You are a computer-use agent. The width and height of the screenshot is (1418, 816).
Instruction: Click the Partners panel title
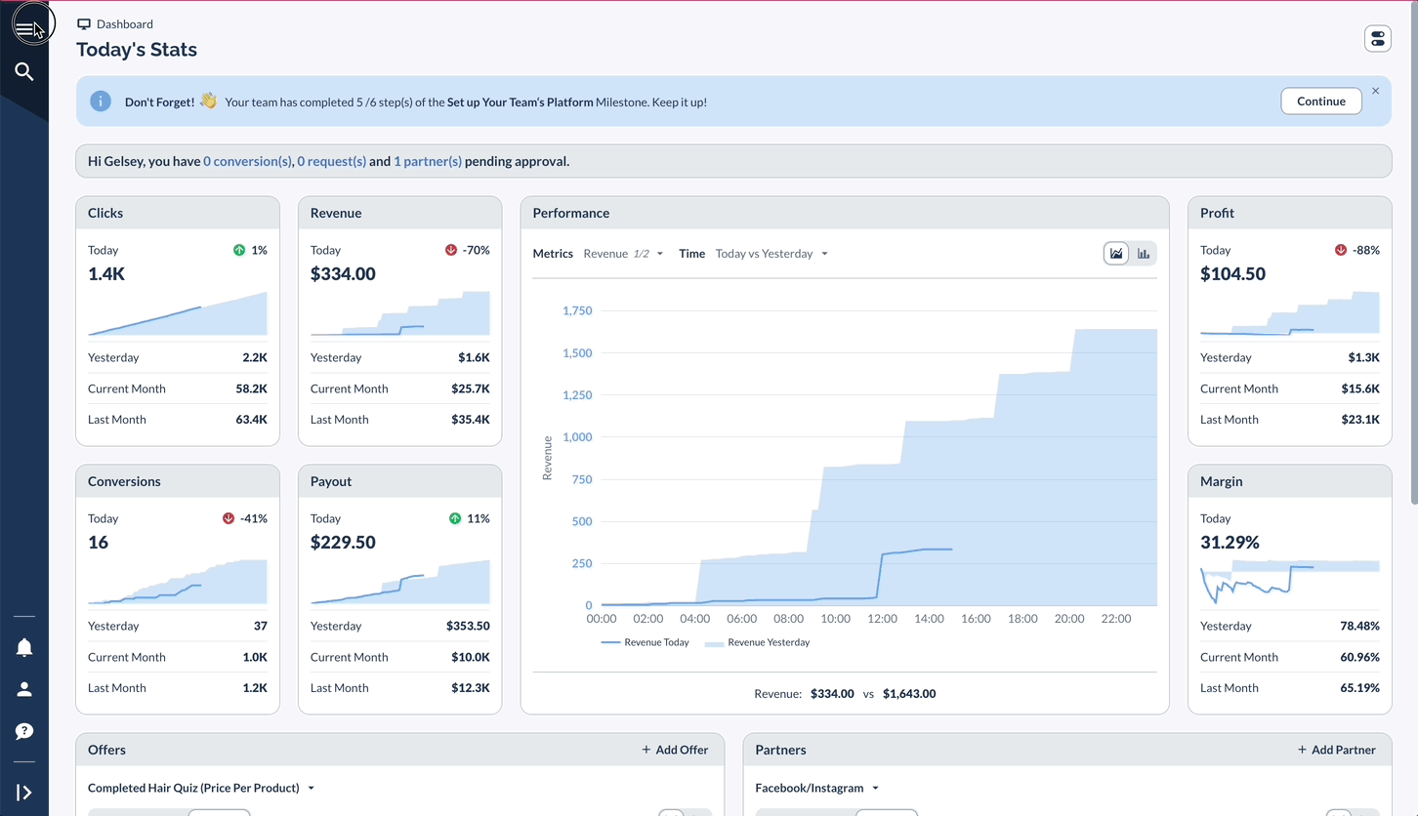point(780,750)
